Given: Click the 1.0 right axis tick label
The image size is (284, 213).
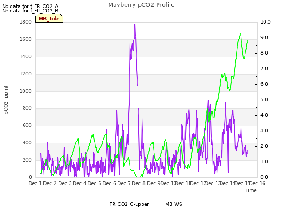Looking at the screenshot, I should point(264,162).
